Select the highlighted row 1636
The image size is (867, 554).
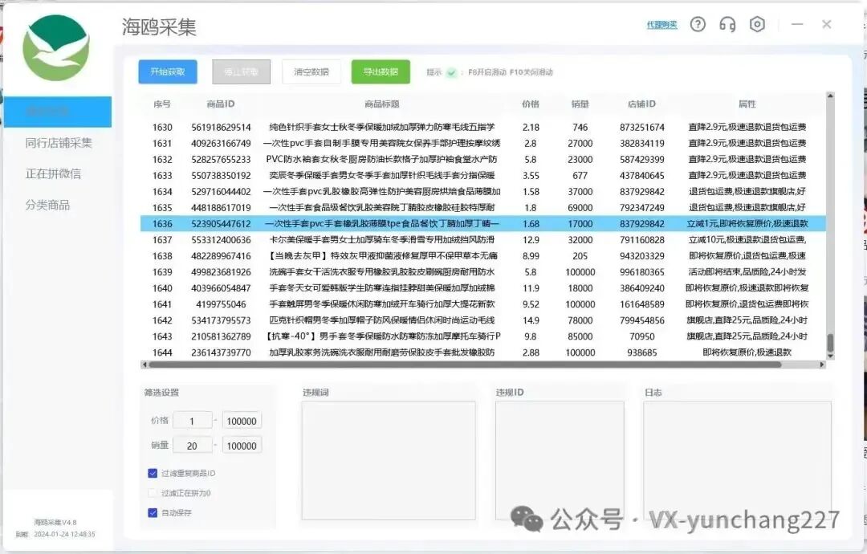(x=482, y=223)
